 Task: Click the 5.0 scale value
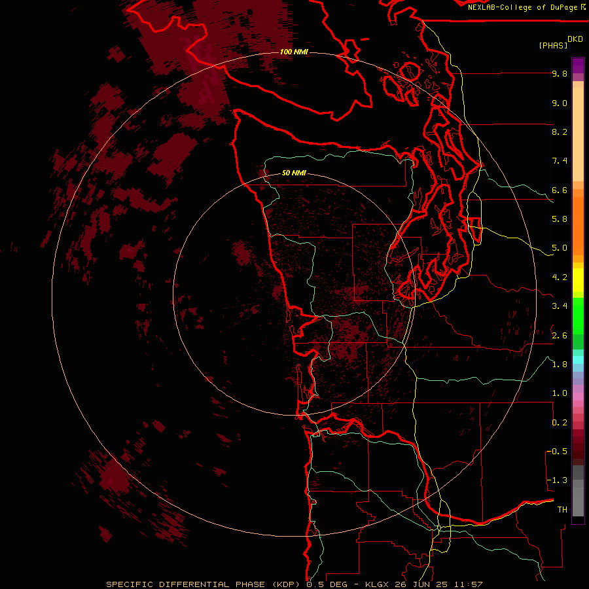pos(560,248)
